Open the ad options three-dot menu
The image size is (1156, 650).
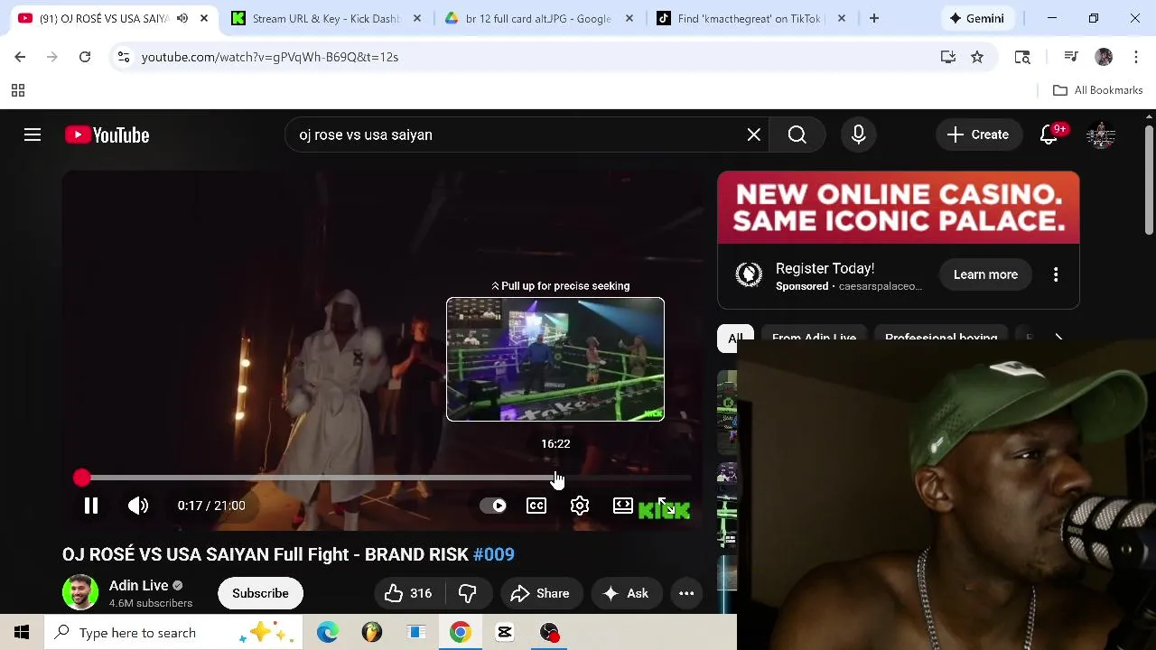coord(1056,274)
